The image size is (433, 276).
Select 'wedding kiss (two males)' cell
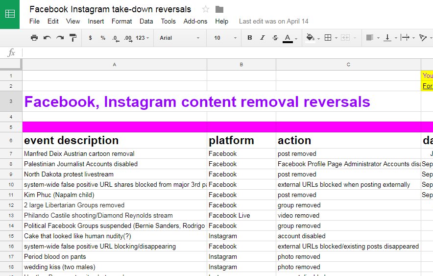pyautogui.click(x=115, y=267)
